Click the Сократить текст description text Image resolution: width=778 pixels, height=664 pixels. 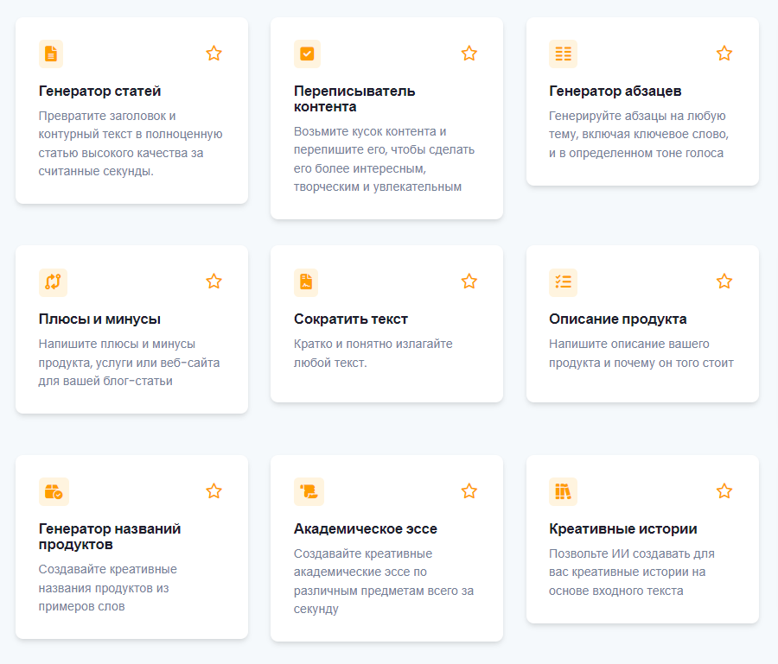[373, 353]
